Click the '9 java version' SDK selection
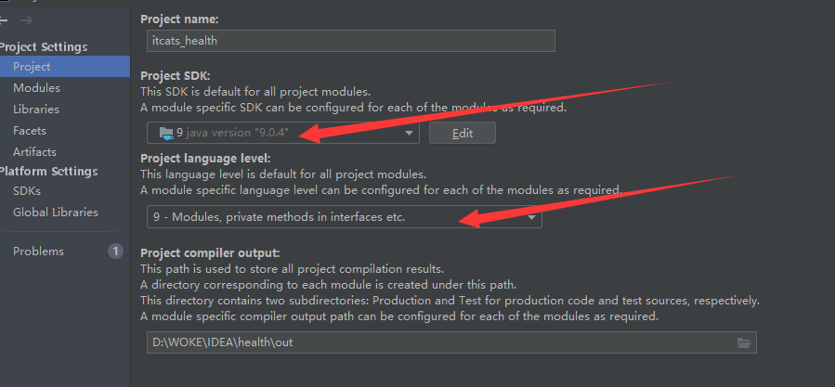The height and width of the screenshot is (387, 835). [x=238, y=134]
